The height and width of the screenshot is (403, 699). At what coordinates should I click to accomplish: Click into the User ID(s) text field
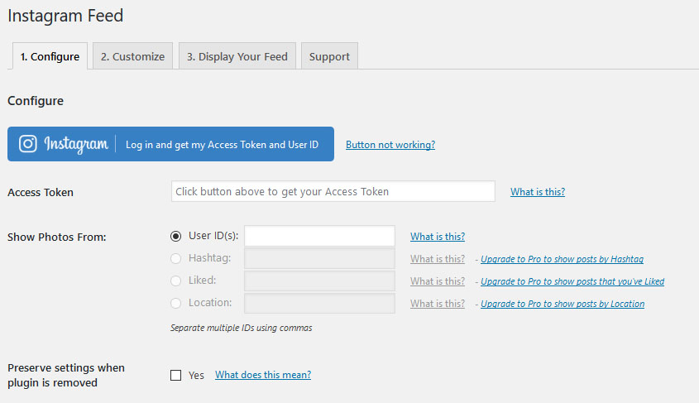click(x=319, y=236)
